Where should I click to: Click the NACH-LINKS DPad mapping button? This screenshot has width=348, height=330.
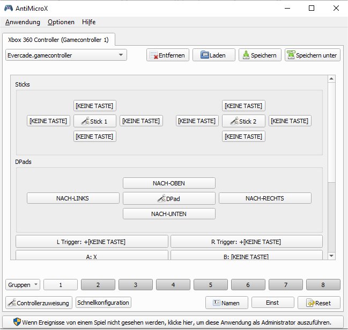pyautogui.click(x=73, y=198)
